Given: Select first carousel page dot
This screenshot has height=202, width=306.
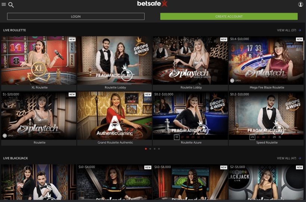Looking at the screenshot, I should pos(146,149).
